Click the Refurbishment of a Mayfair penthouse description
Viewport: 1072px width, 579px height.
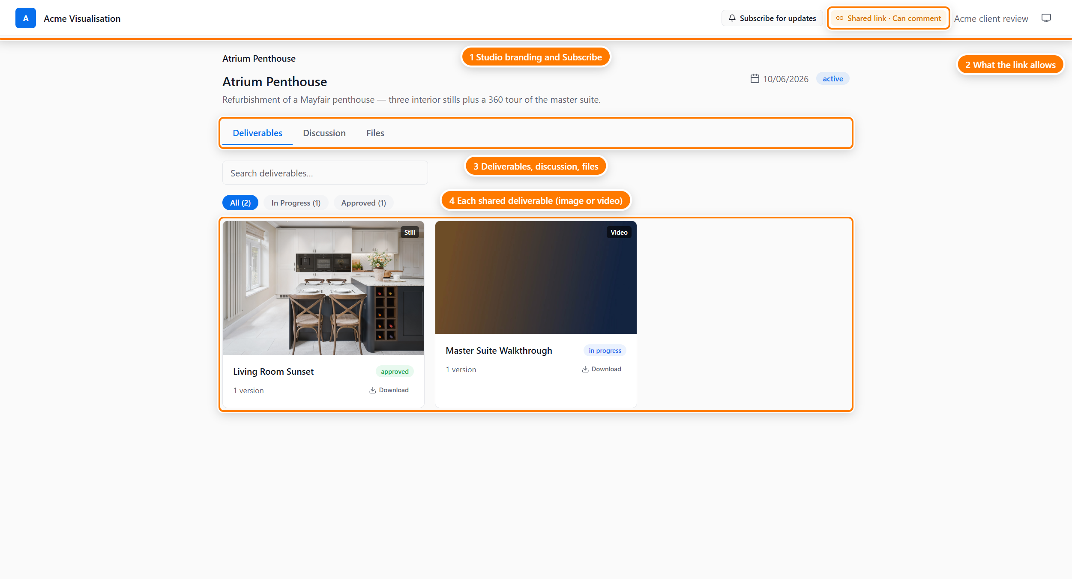(x=411, y=99)
